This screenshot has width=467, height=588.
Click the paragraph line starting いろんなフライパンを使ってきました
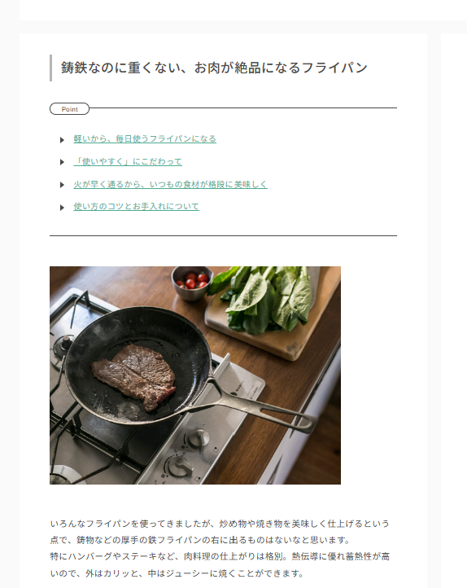click(x=220, y=524)
